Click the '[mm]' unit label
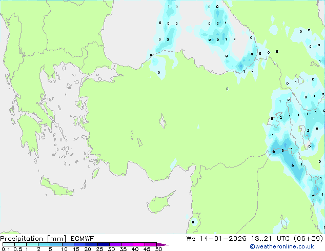325x251 pixels. (57, 239)
